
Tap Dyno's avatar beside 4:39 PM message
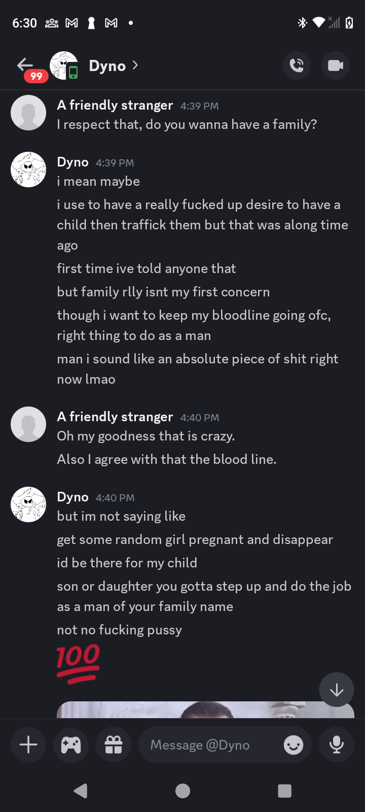click(28, 170)
